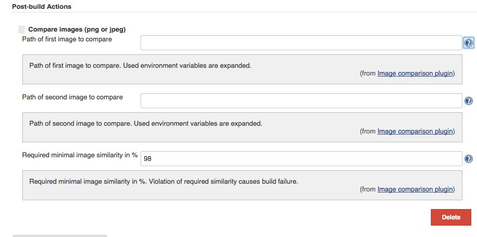The image size is (477, 237).
Task: Click the Required minimal image similarity label
Action: point(80,155)
